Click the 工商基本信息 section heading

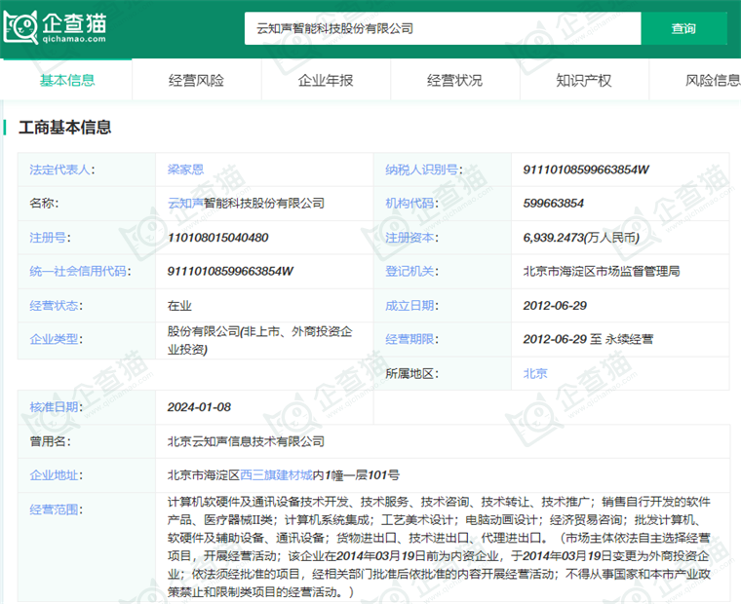tap(64, 127)
